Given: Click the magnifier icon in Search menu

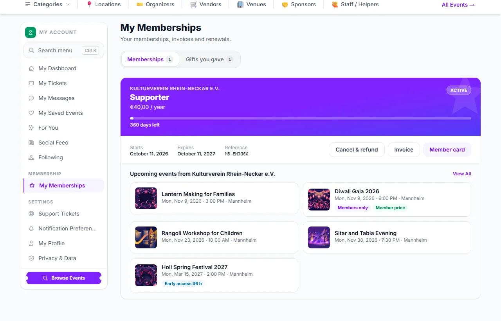Looking at the screenshot, I should click(x=31, y=50).
